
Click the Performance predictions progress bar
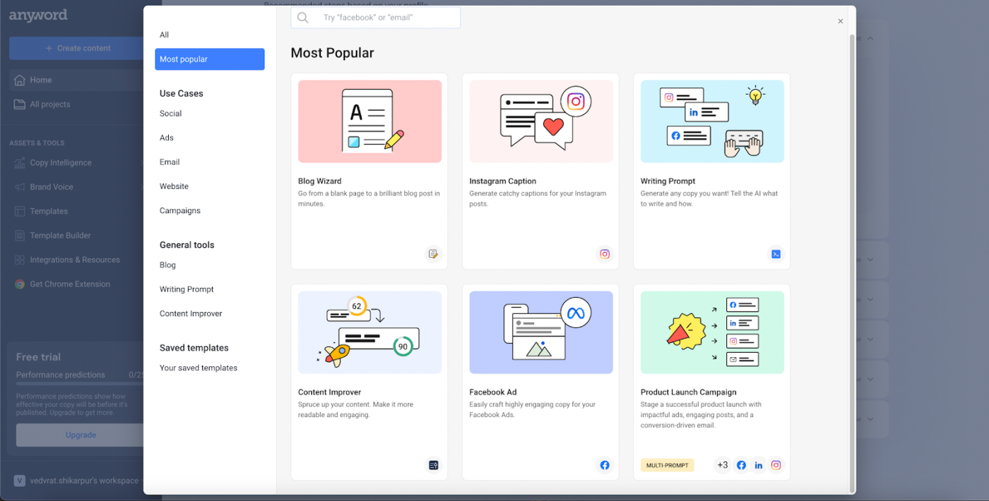pos(80,384)
